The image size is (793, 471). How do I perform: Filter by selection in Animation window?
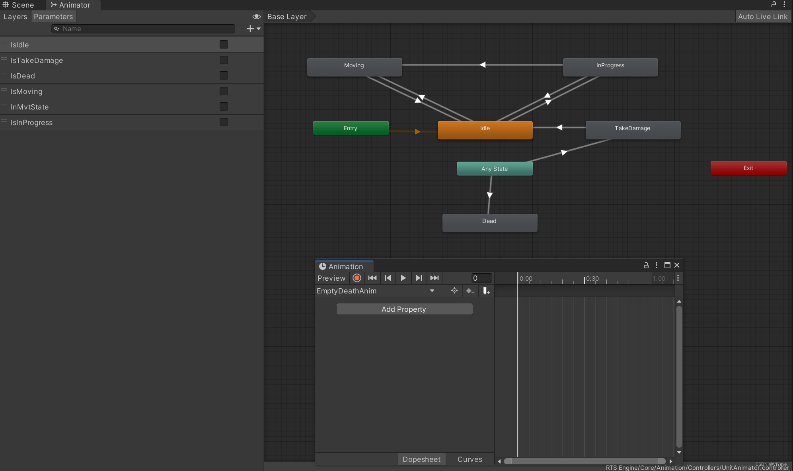(454, 291)
